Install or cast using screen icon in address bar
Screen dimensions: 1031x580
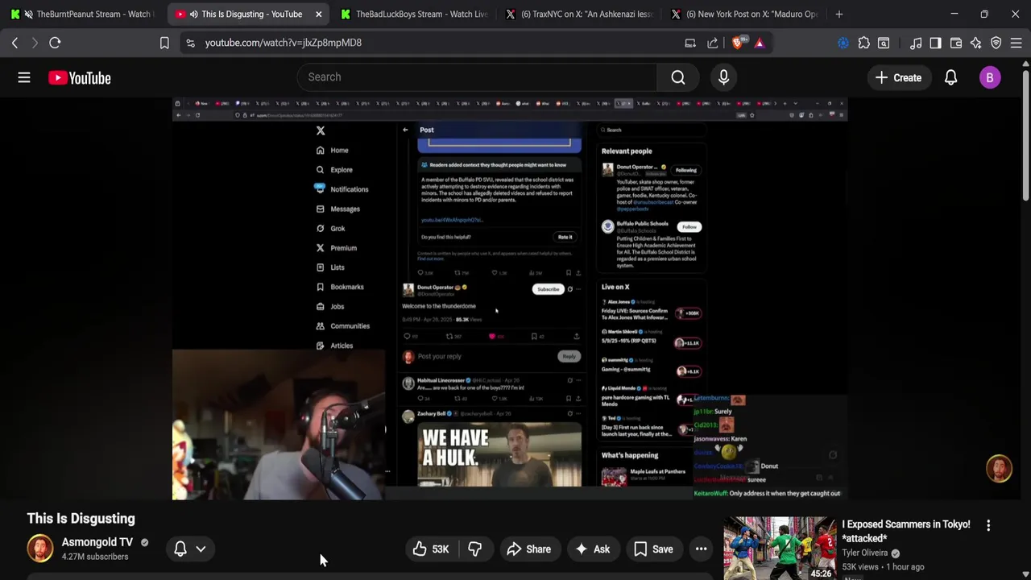(690, 43)
